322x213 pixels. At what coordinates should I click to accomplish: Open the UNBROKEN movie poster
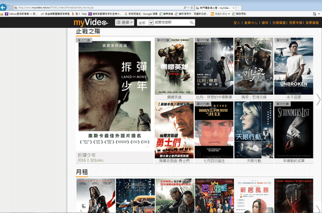[x=294, y=66]
